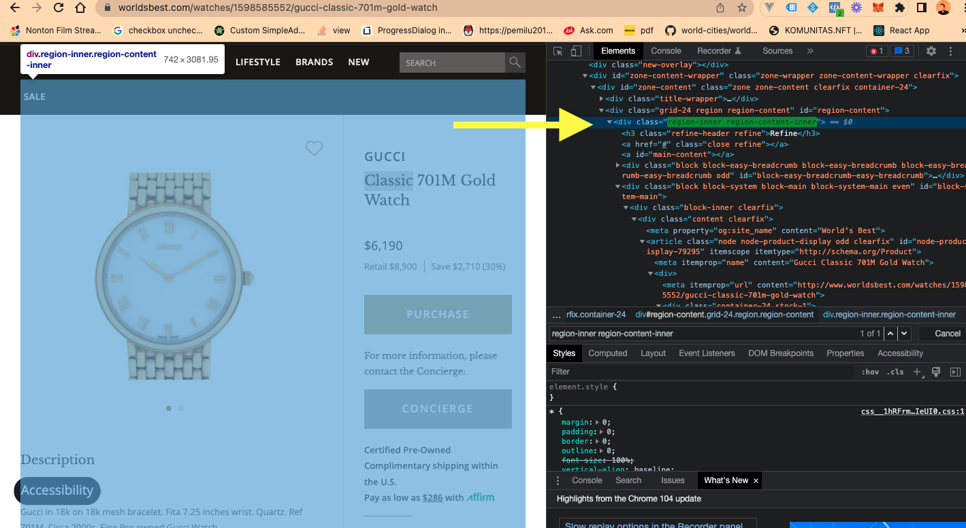Switch to the Layout tab

[x=653, y=353]
